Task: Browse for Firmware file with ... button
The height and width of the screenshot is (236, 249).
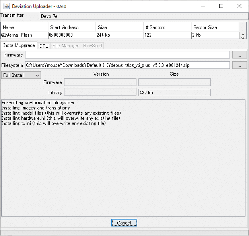Action: click(239, 55)
